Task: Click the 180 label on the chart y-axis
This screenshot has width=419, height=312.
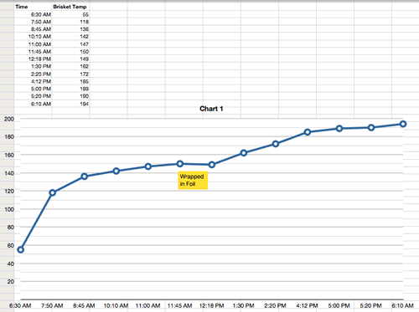Action: coord(9,137)
